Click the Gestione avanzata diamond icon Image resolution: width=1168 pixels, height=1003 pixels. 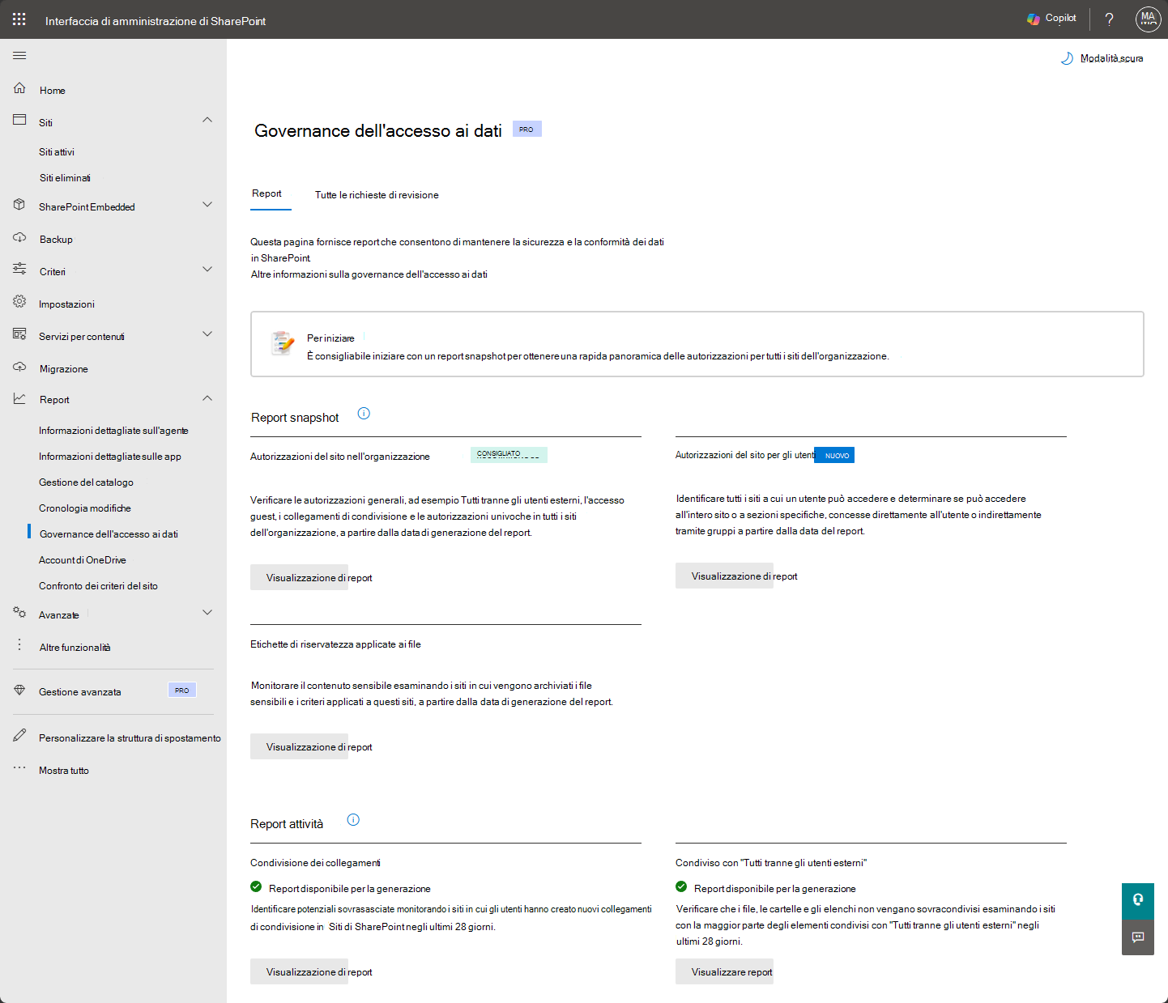(19, 691)
